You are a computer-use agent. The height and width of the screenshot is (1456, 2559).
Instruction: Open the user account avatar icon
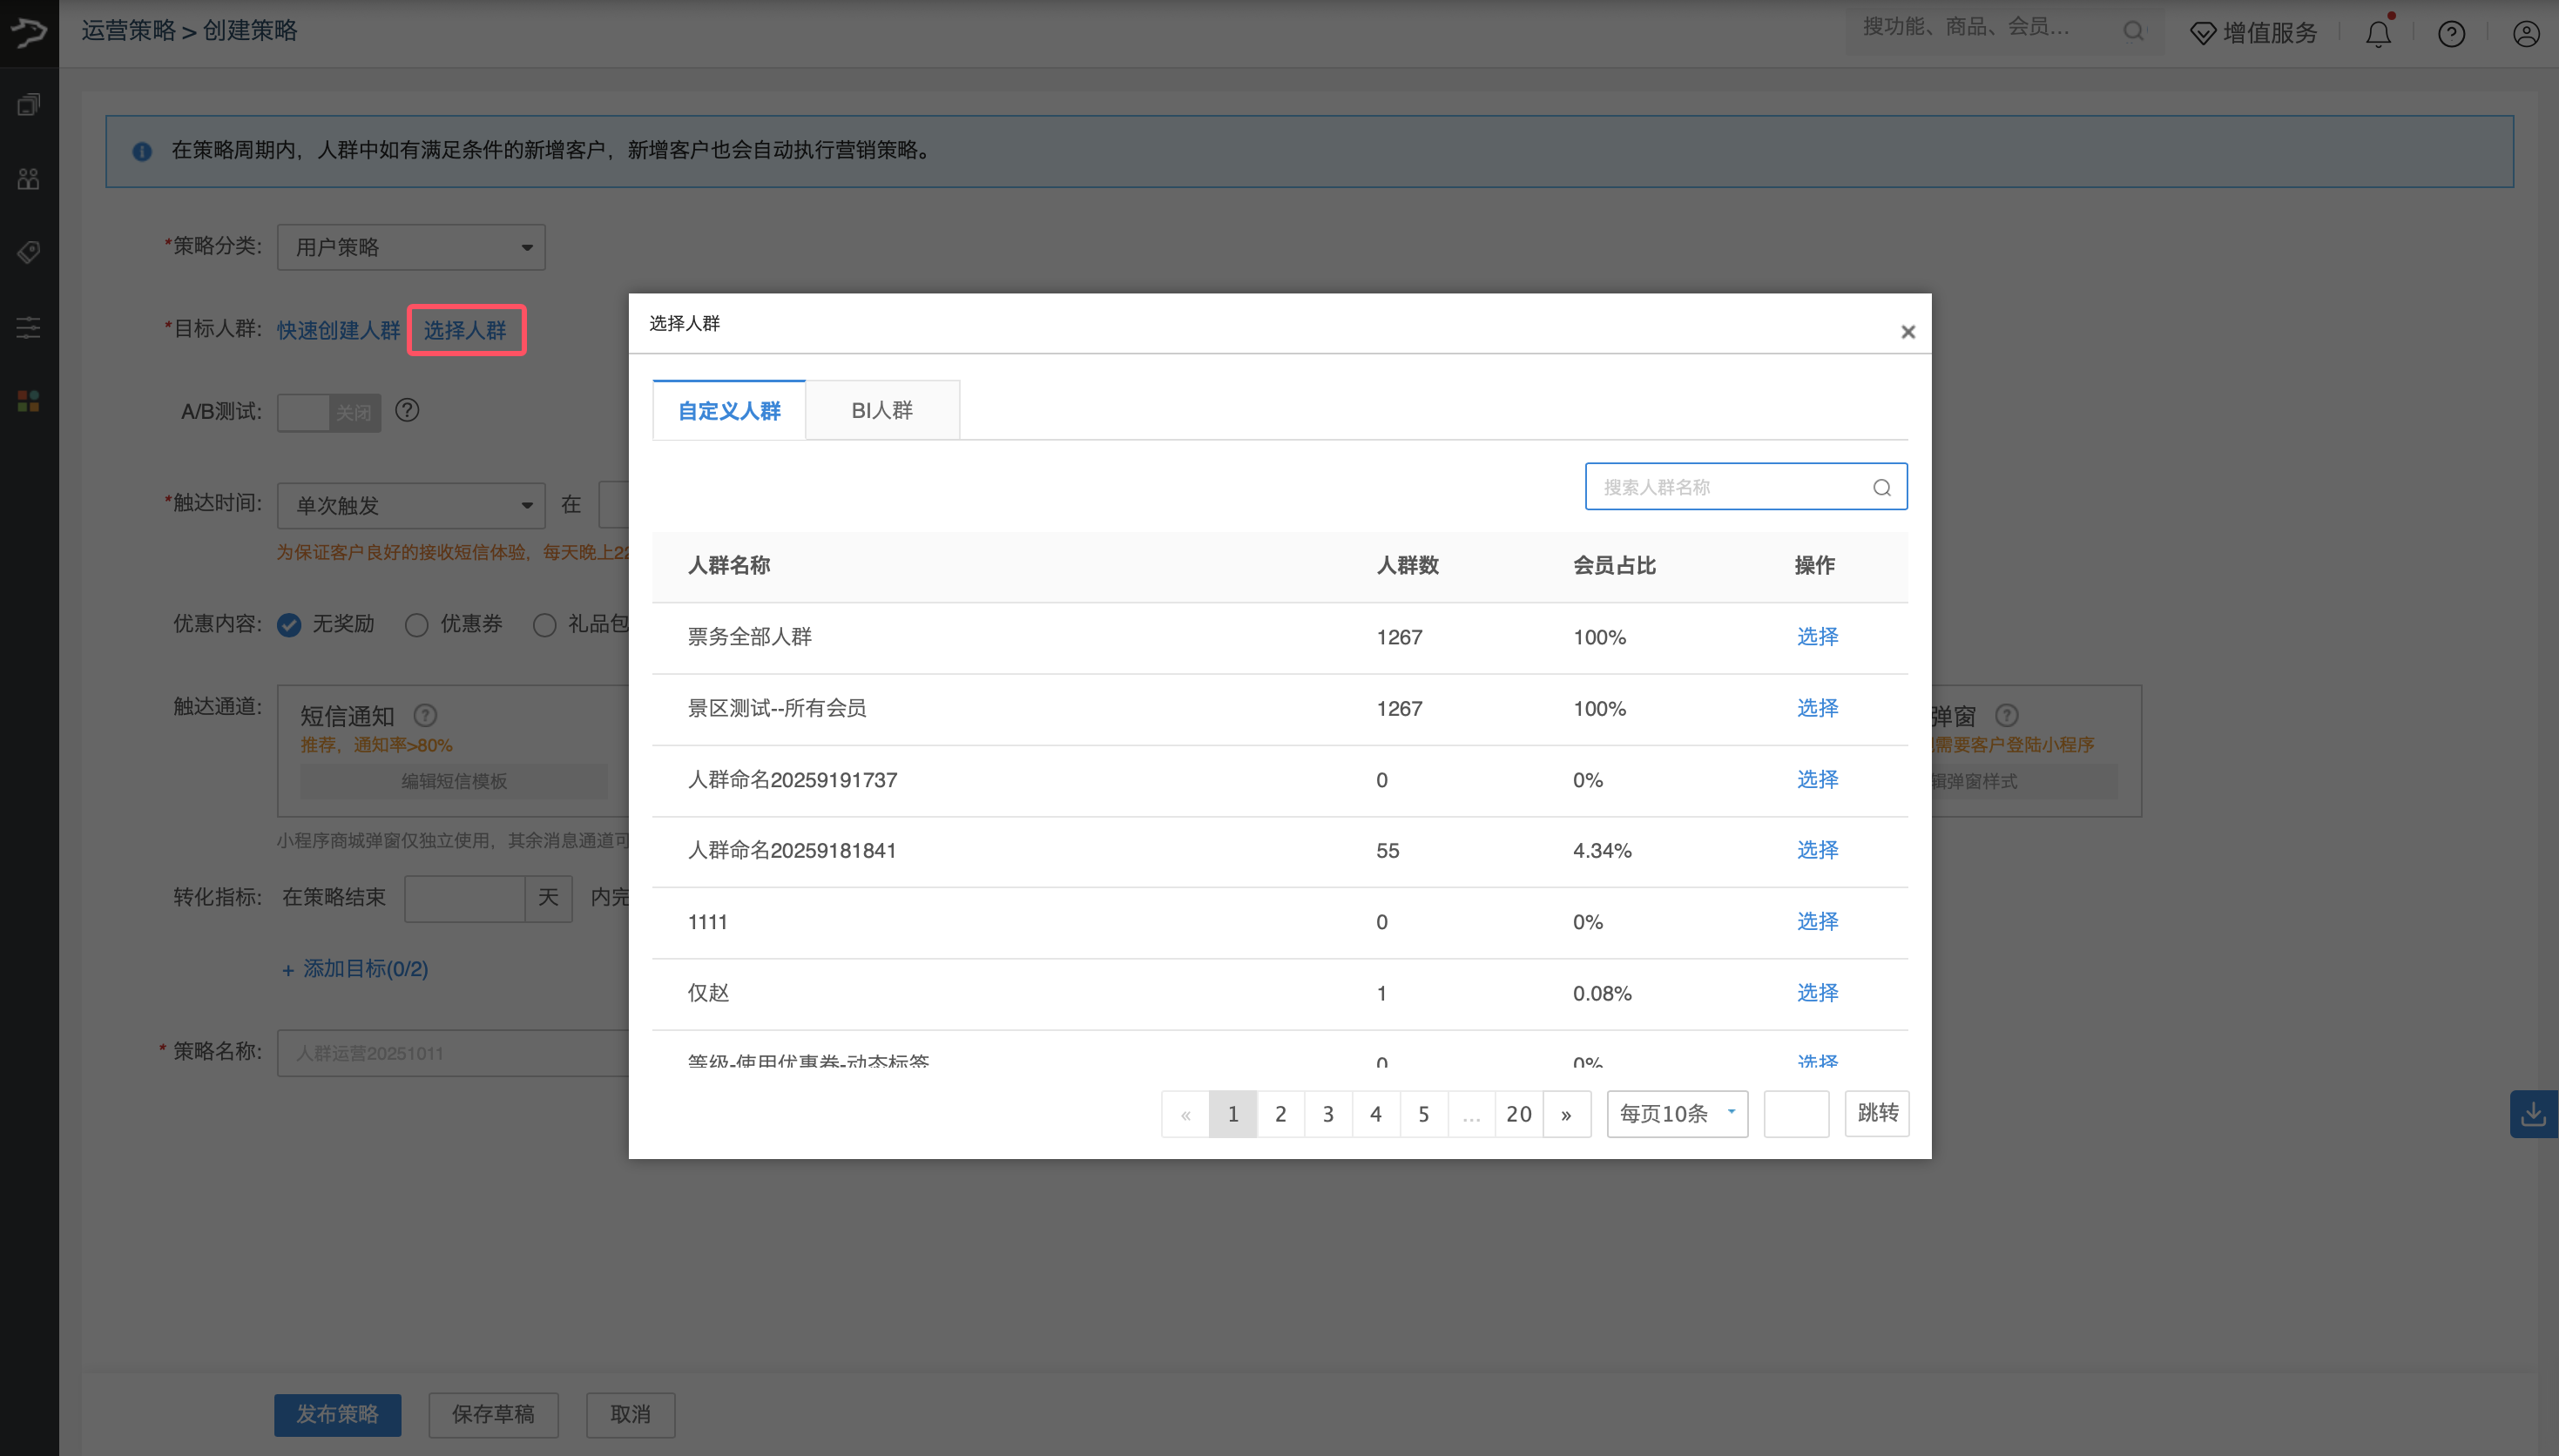pos(2525,34)
